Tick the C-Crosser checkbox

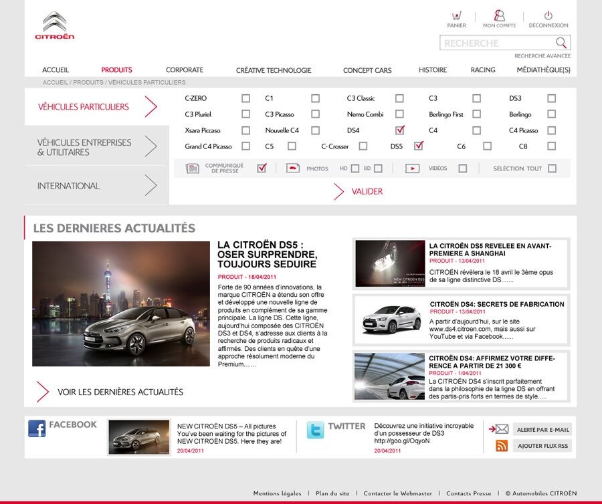363,146
